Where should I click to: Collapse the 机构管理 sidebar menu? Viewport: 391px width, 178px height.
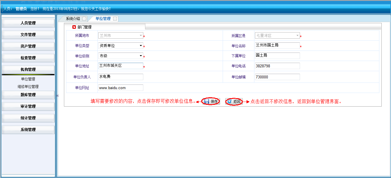pyautogui.click(x=28, y=70)
